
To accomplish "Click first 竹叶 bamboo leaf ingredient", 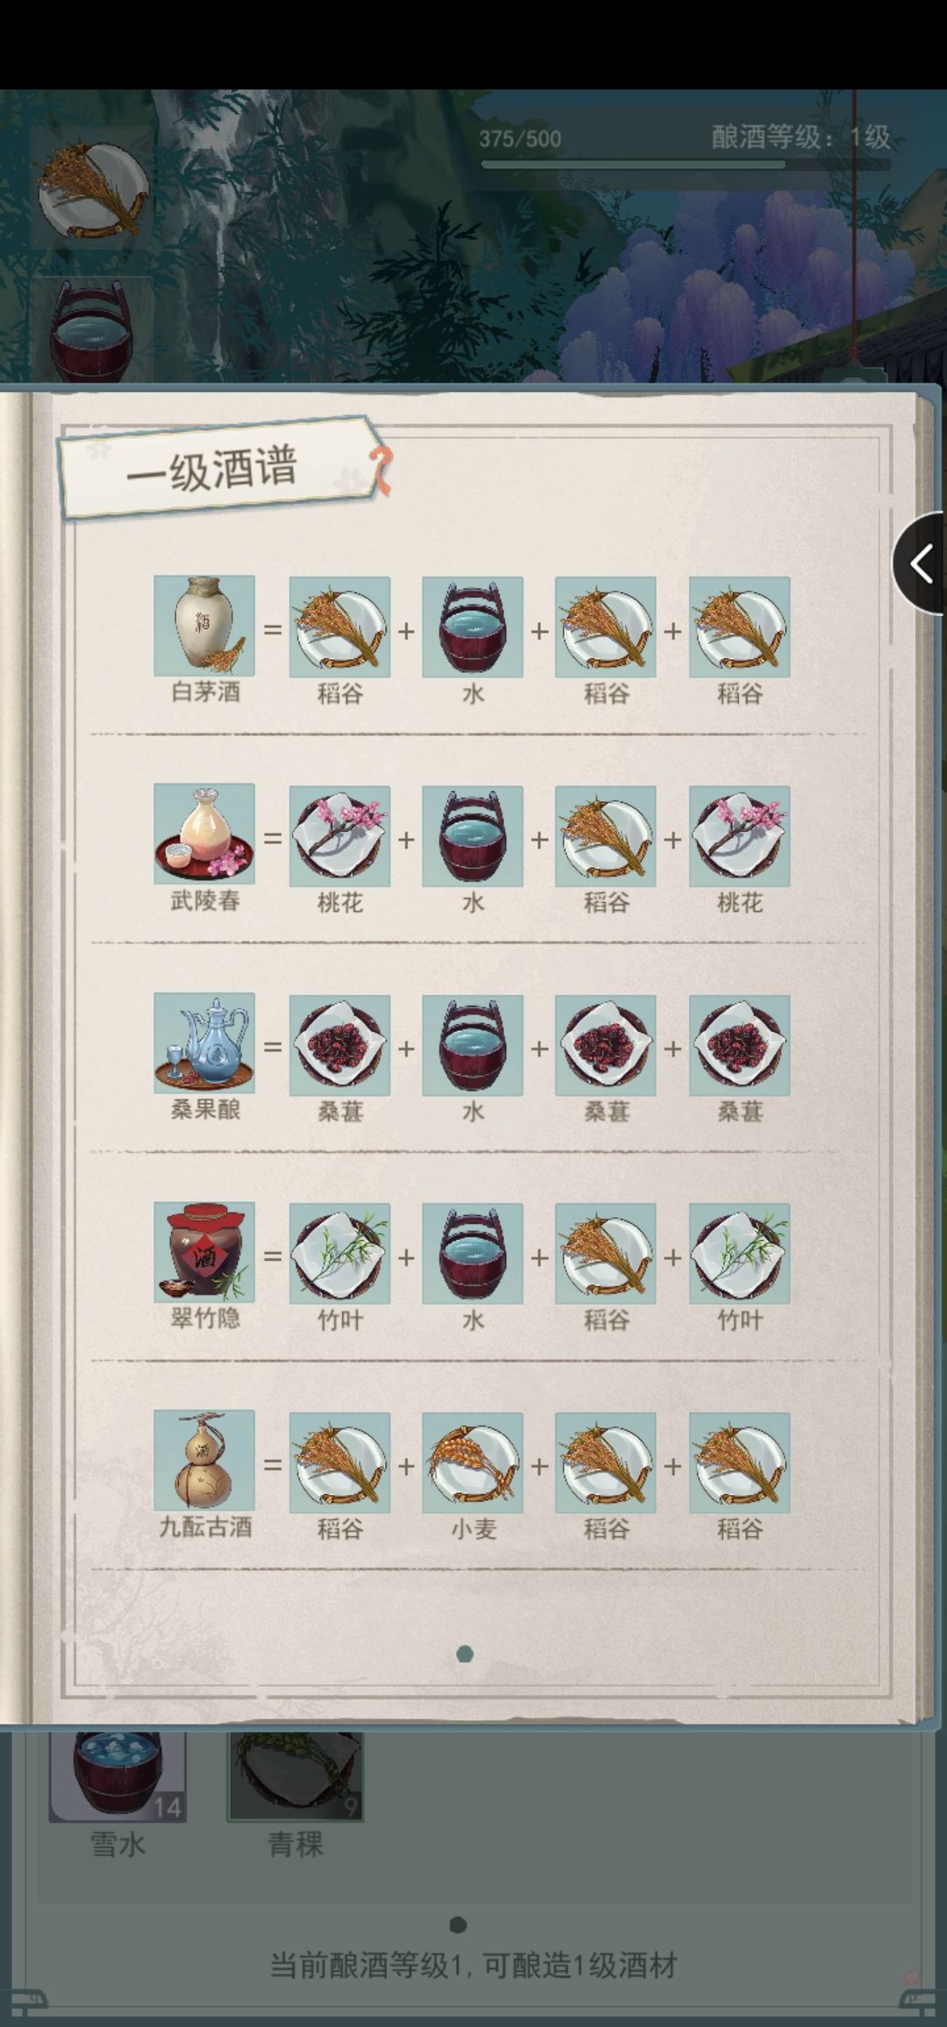I will 339,1254.
